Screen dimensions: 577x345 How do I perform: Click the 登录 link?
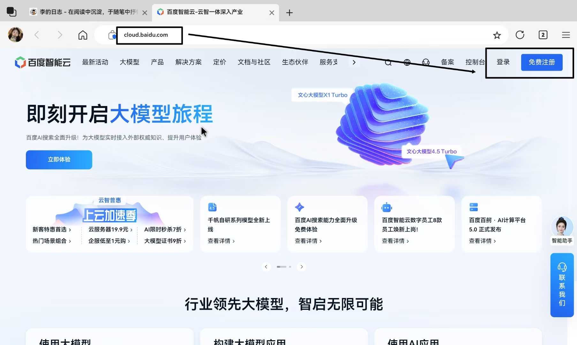click(x=503, y=62)
